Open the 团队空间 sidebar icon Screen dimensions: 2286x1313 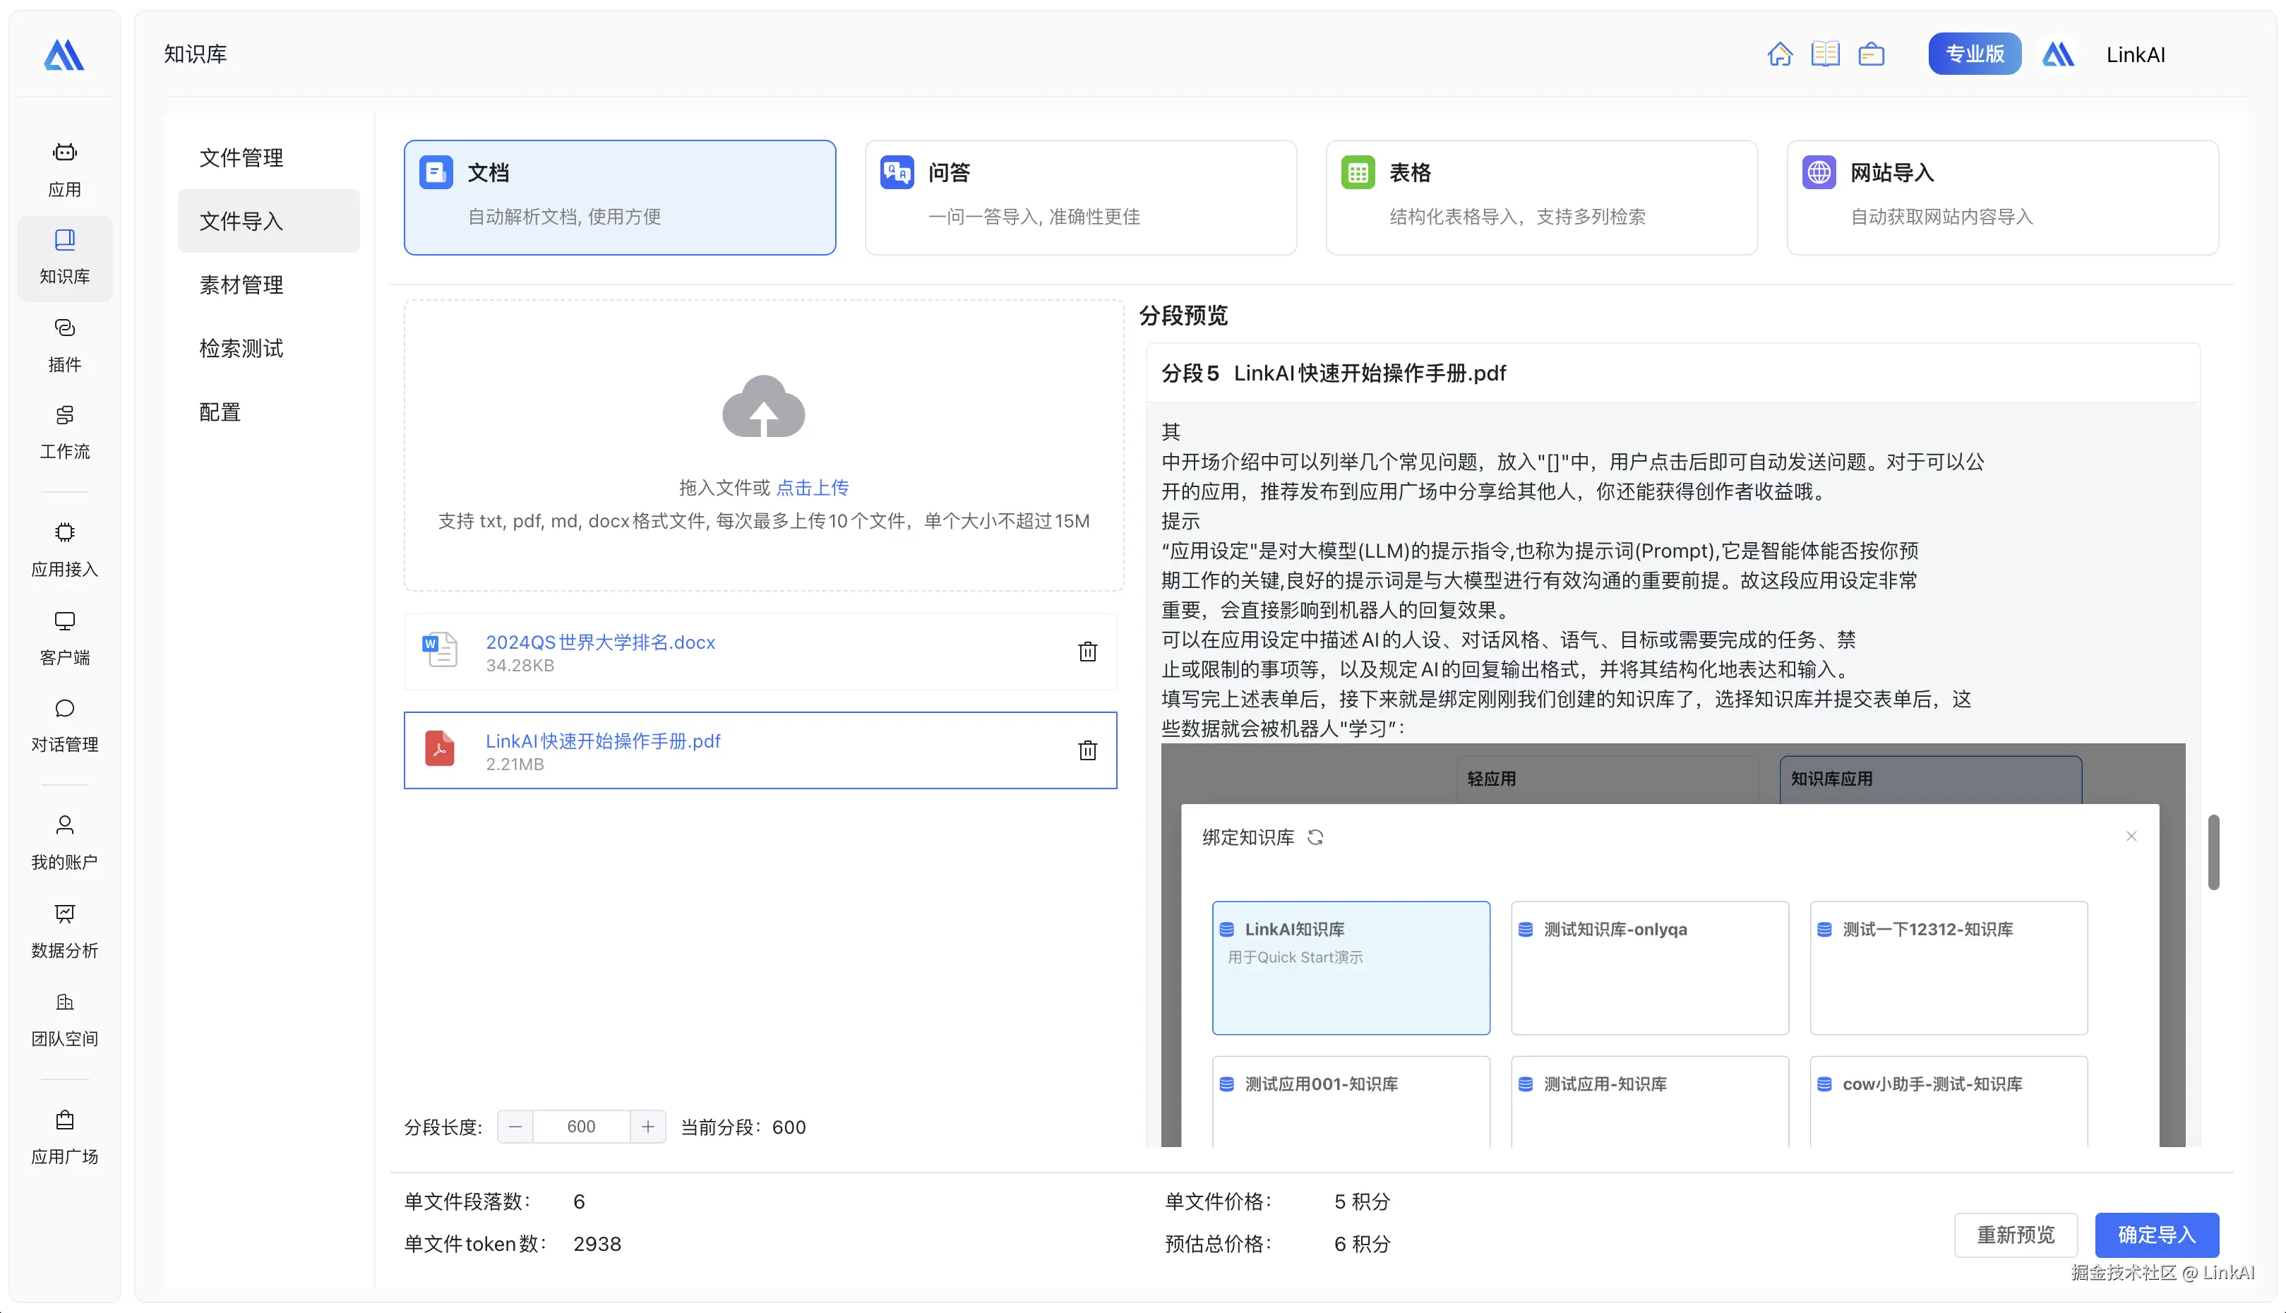tap(64, 1019)
